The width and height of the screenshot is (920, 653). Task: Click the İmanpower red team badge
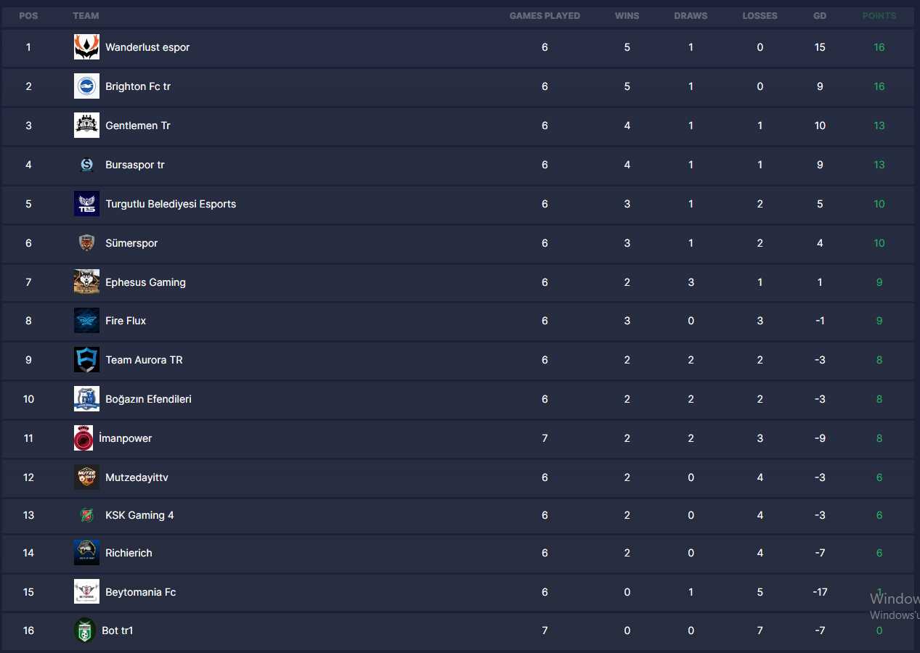point(84,438)
